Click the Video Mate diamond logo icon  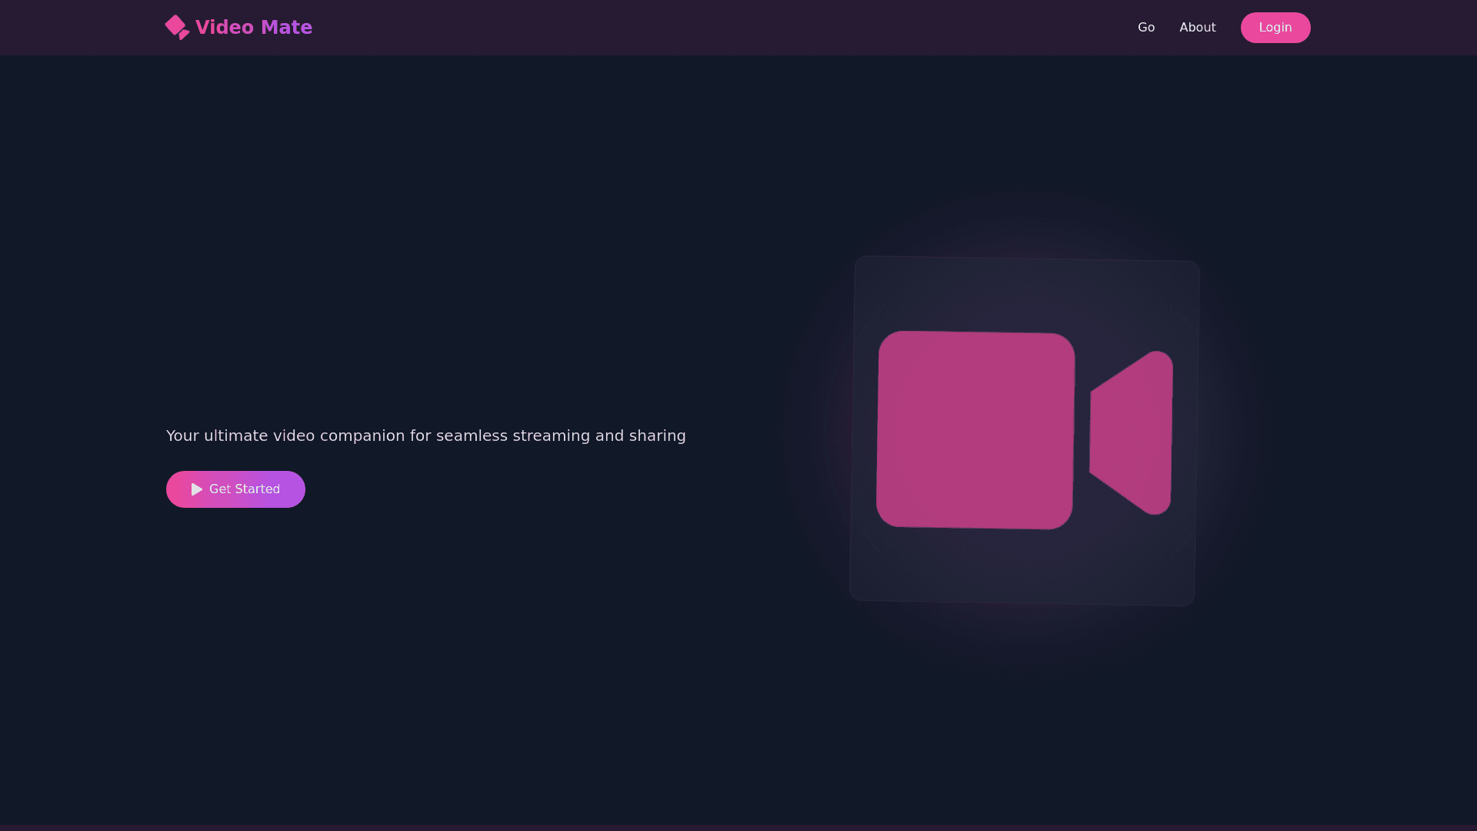pos(175,25)
